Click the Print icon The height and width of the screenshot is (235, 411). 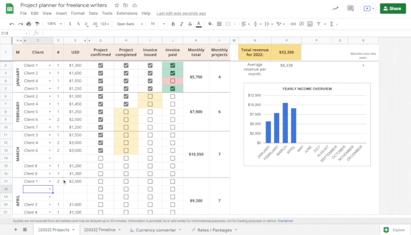tap(30, 24)
